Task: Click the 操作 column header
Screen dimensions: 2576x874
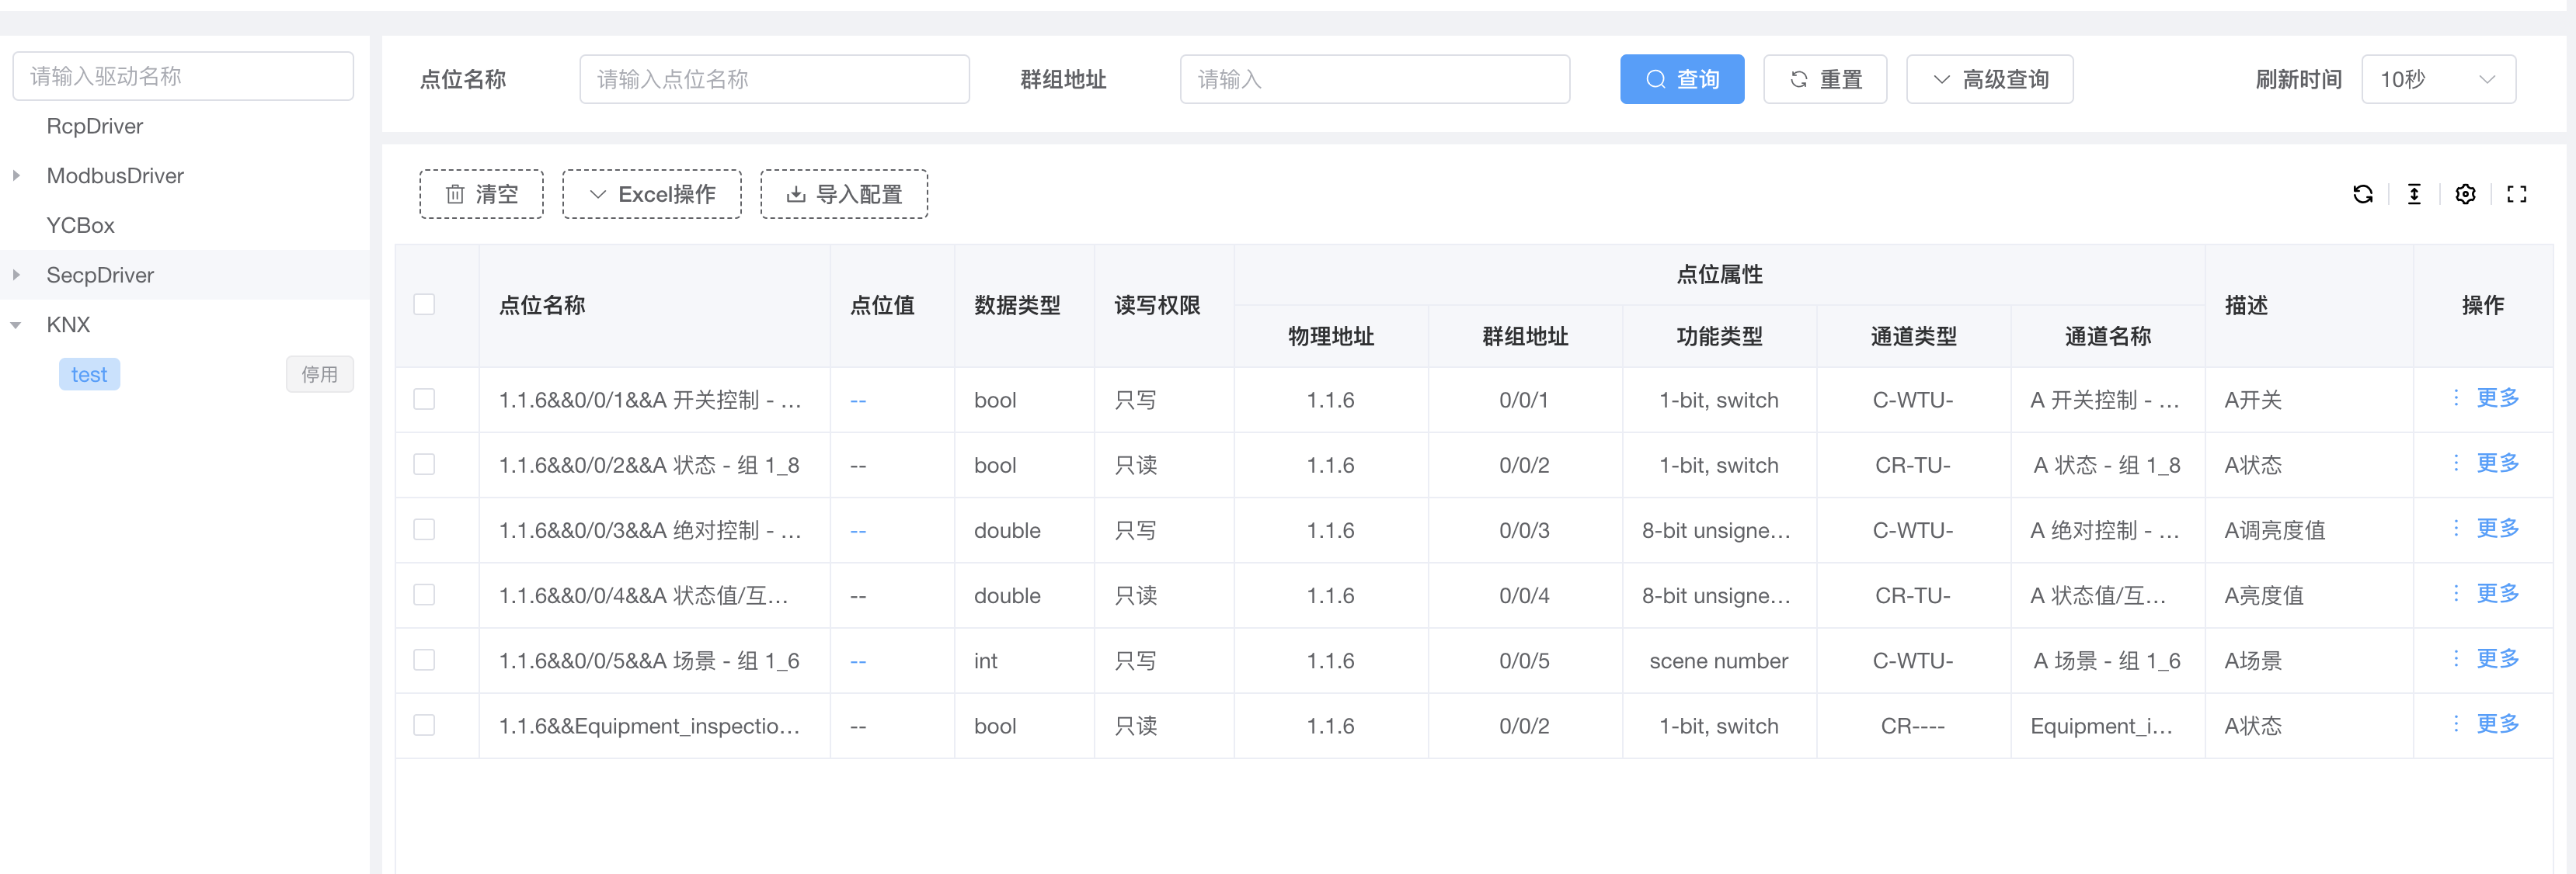Action: [2483, 306]
